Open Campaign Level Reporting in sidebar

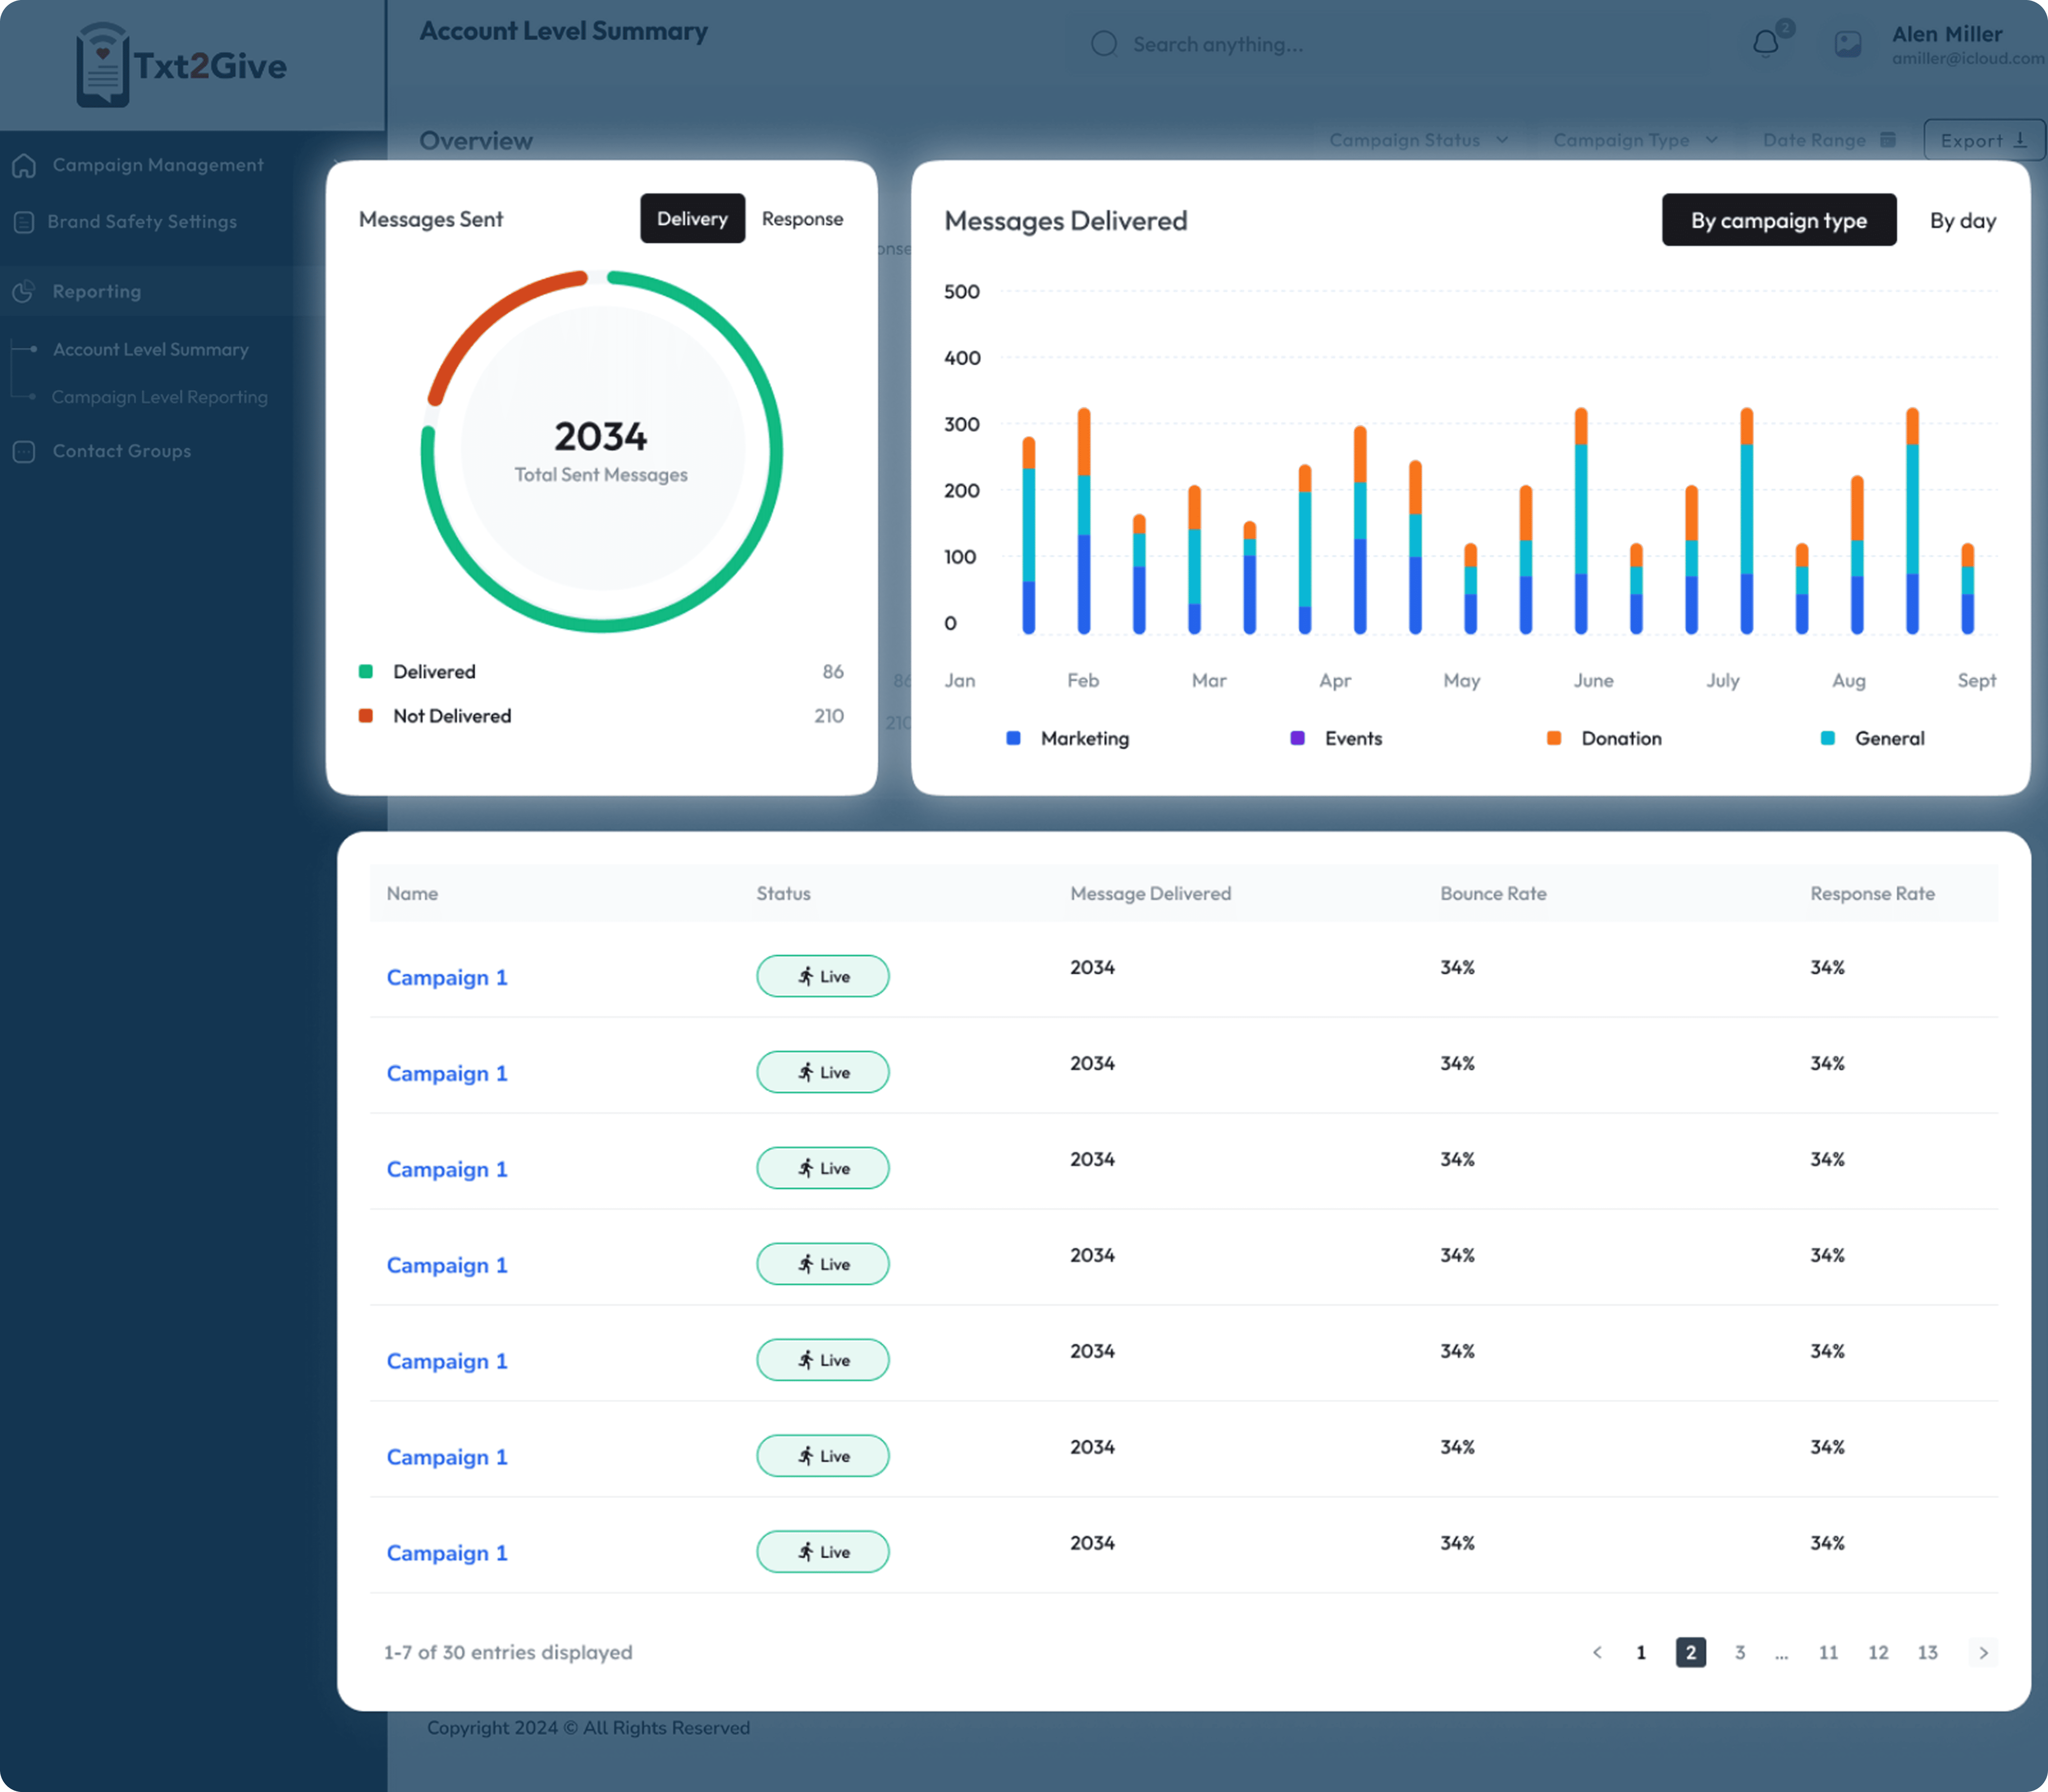point(160,397)
